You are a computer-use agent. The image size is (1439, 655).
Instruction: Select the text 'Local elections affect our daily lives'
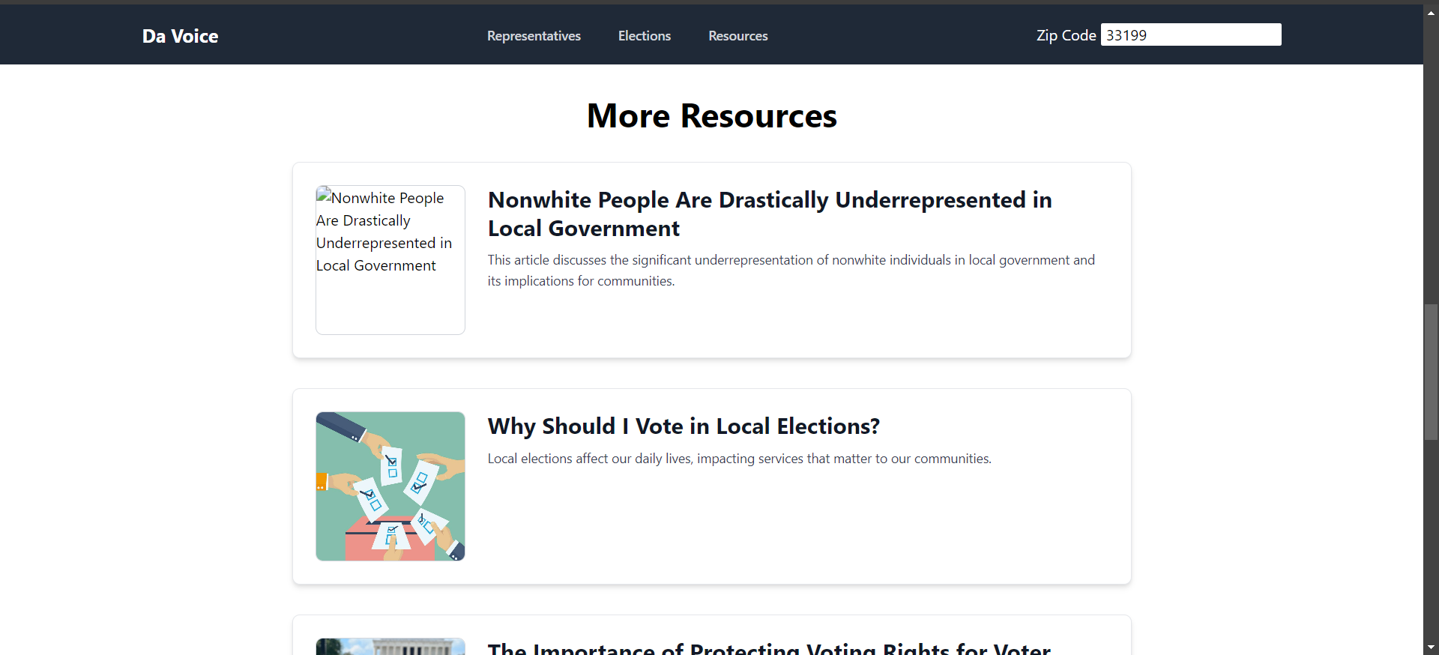coord(589,459)
